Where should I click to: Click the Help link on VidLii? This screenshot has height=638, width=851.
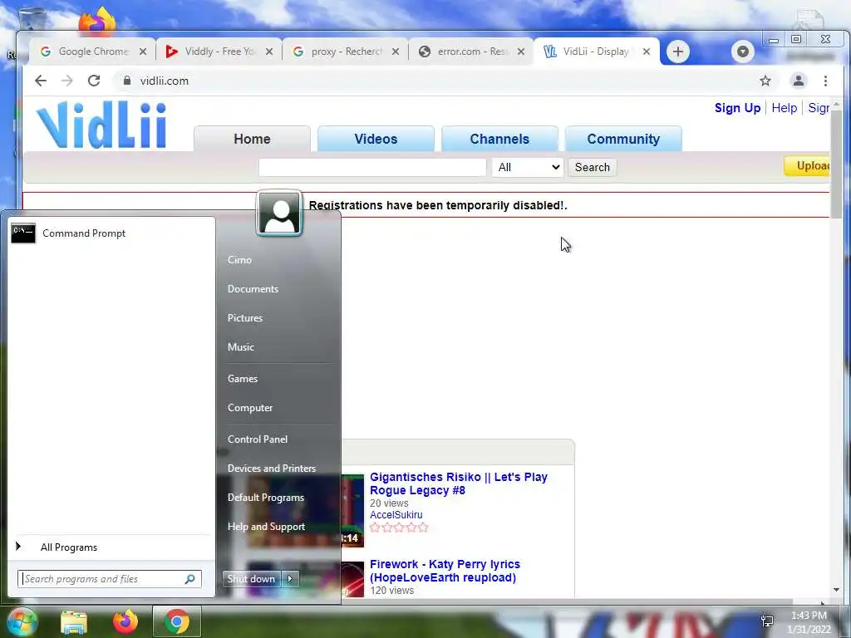coord(785,108)
